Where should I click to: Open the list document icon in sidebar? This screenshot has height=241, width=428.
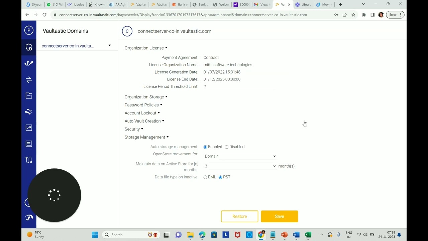coord(29,144)
